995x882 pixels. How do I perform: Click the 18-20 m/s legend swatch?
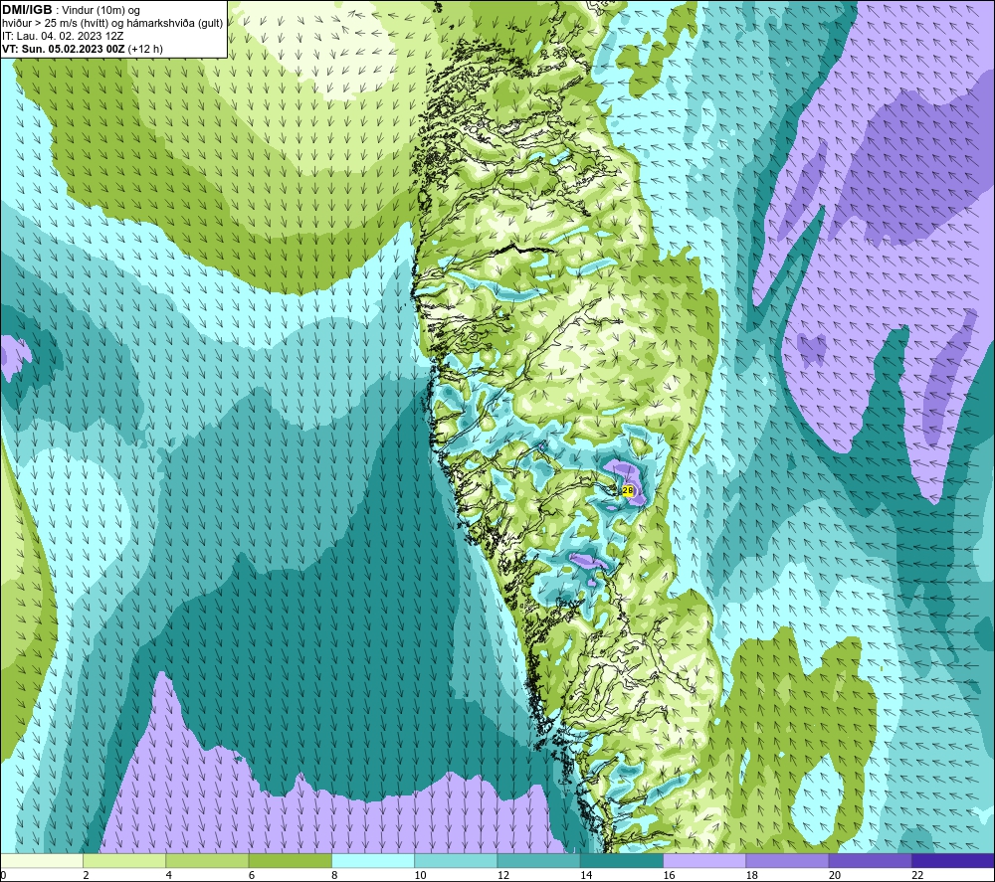(787, 860)
